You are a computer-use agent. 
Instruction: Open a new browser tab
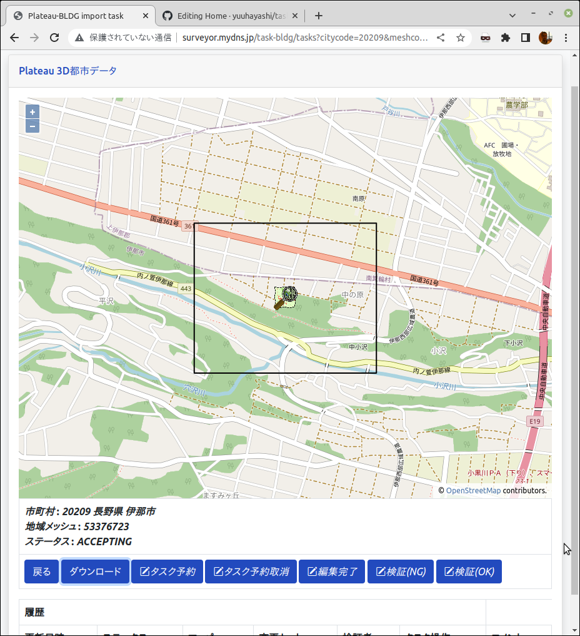click(319, 16)
